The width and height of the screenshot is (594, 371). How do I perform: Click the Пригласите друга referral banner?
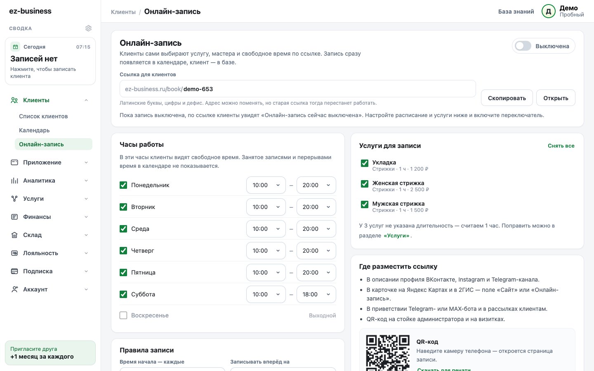(x=50, y=353)
